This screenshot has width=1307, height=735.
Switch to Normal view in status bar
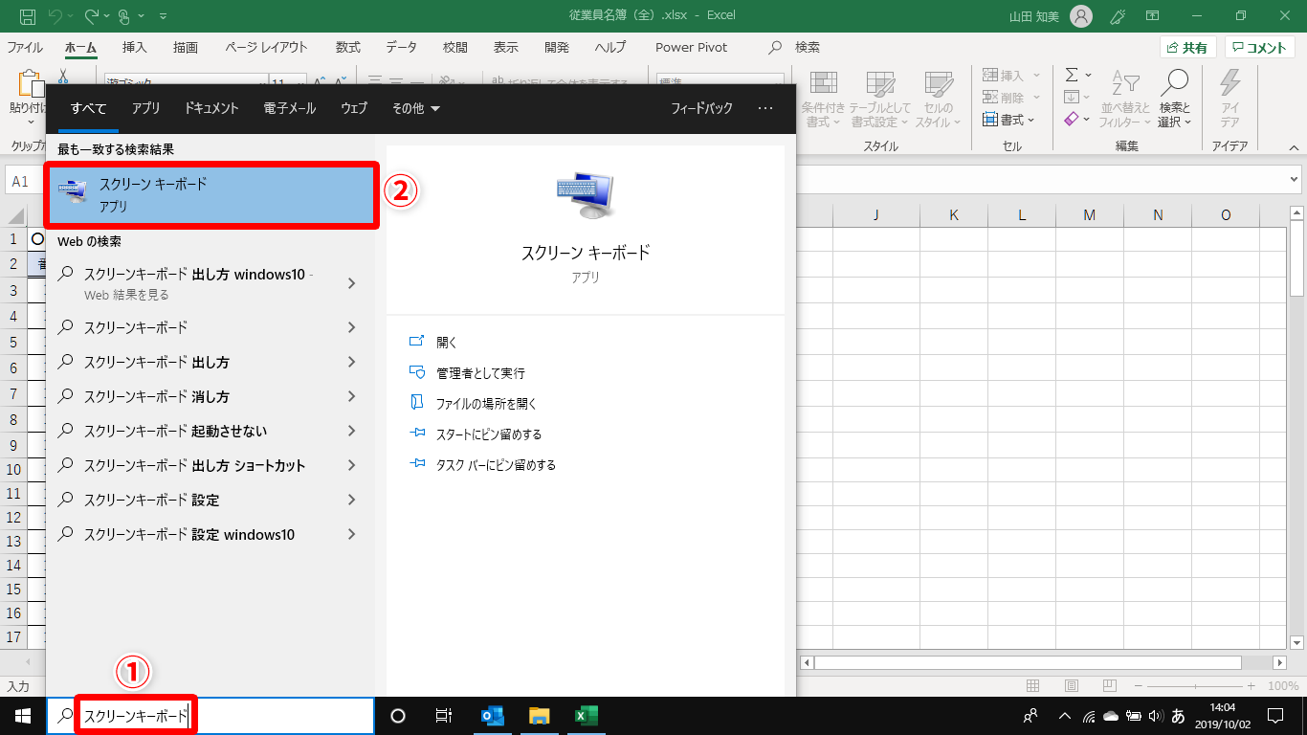pyautogui.click(x=1032, y=686)
